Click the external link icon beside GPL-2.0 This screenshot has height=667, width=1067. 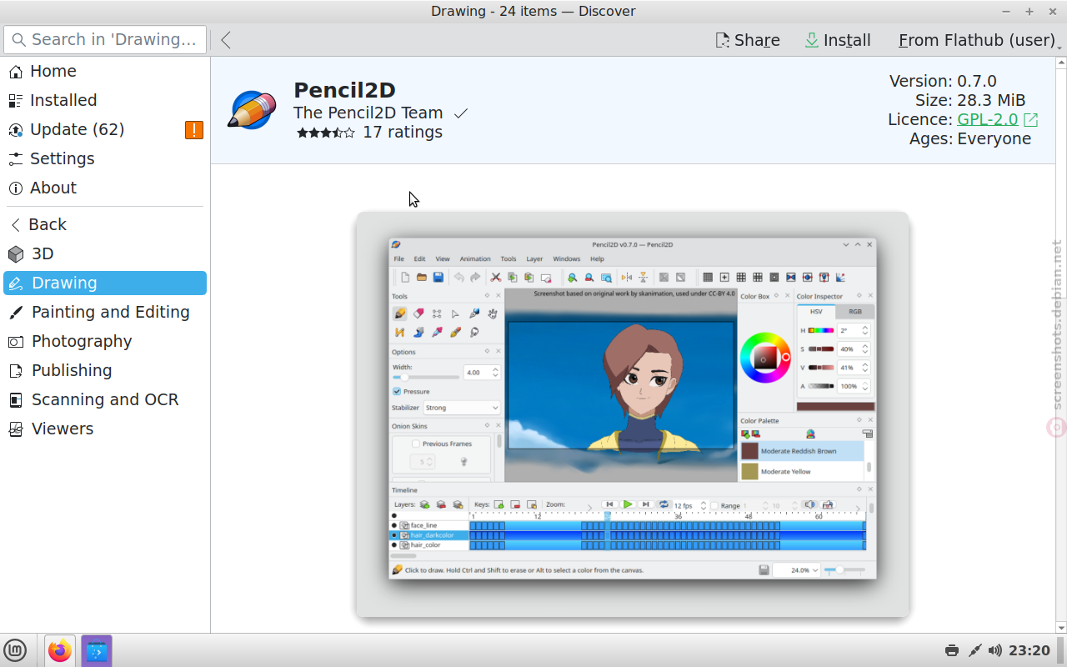[x=1031, y=120]
